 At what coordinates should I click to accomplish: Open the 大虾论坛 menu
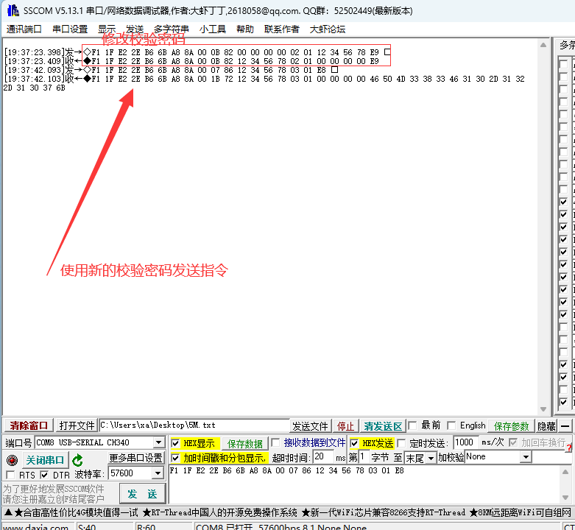point(328,29)
